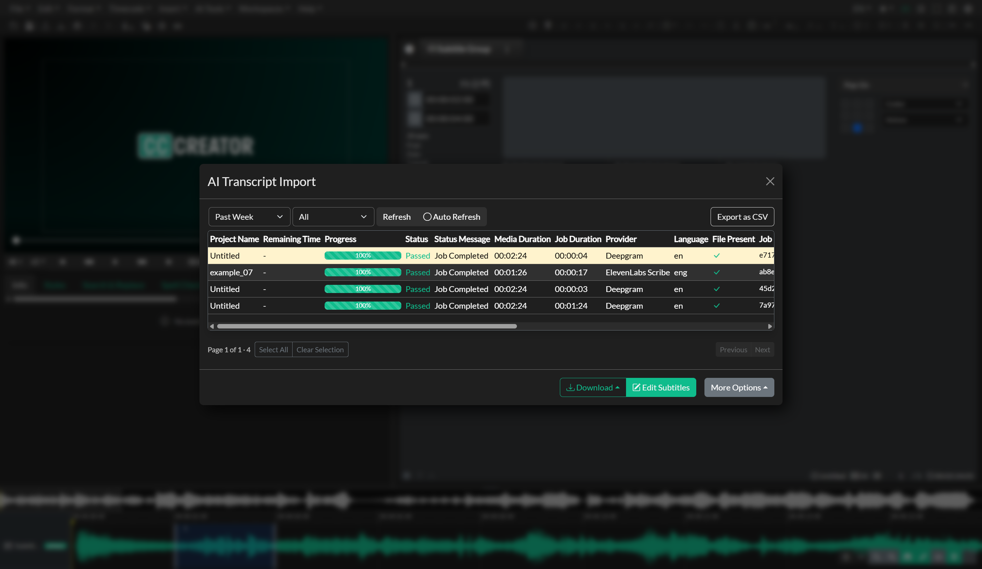
Task: Open the Download dropdown menu
Action: 593,387
